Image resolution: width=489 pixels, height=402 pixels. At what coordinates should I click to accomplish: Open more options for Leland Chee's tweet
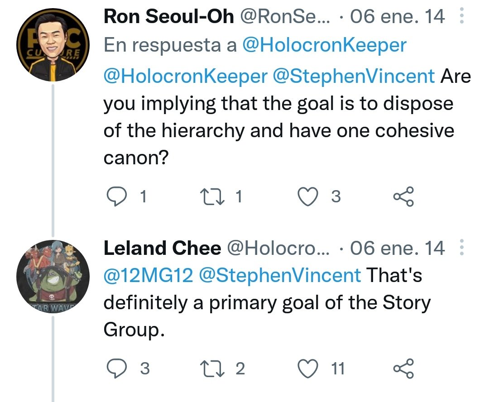462,247
